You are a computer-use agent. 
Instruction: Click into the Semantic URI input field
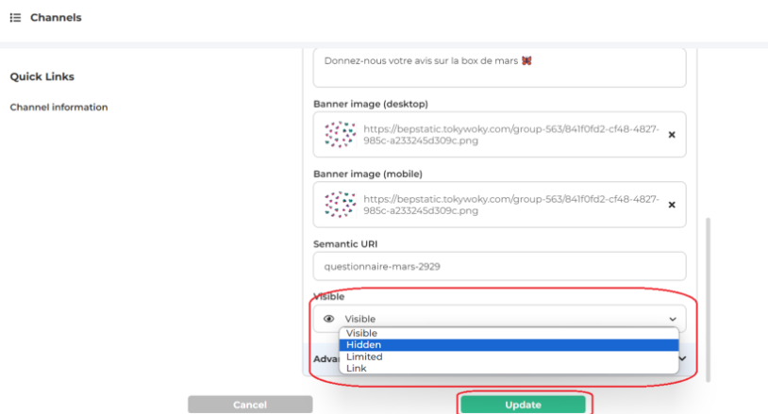coord(499,266)
